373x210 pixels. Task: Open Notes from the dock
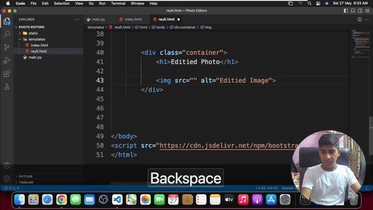tap(215, 199)
